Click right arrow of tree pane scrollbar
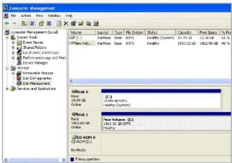Screen dimensions: 232x163 [x=64, y=160]
